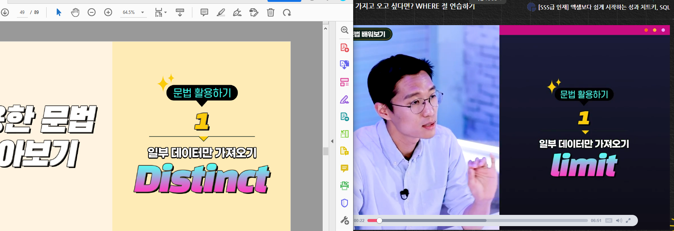The width and height of the screenshot is (674, 231).
Task: Rotate the page clockwise
Action: tap(287, 12)
